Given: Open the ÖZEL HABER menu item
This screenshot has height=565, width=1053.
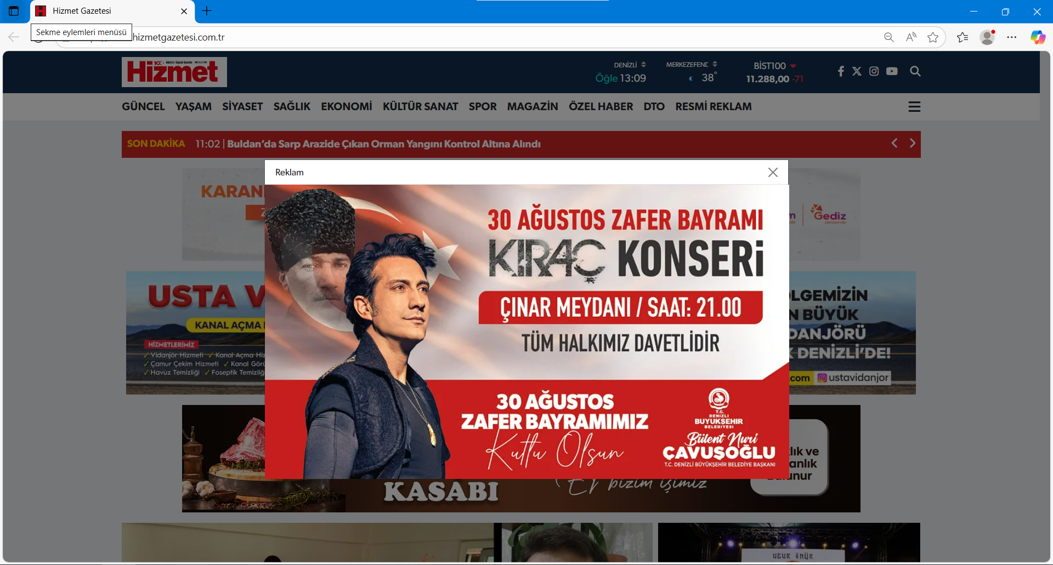Looking at the screenshot, I should pyautogui.click(x=601, y=106).
